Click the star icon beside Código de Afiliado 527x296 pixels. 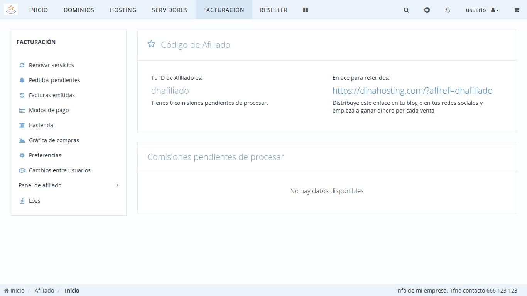pos(151,44)
